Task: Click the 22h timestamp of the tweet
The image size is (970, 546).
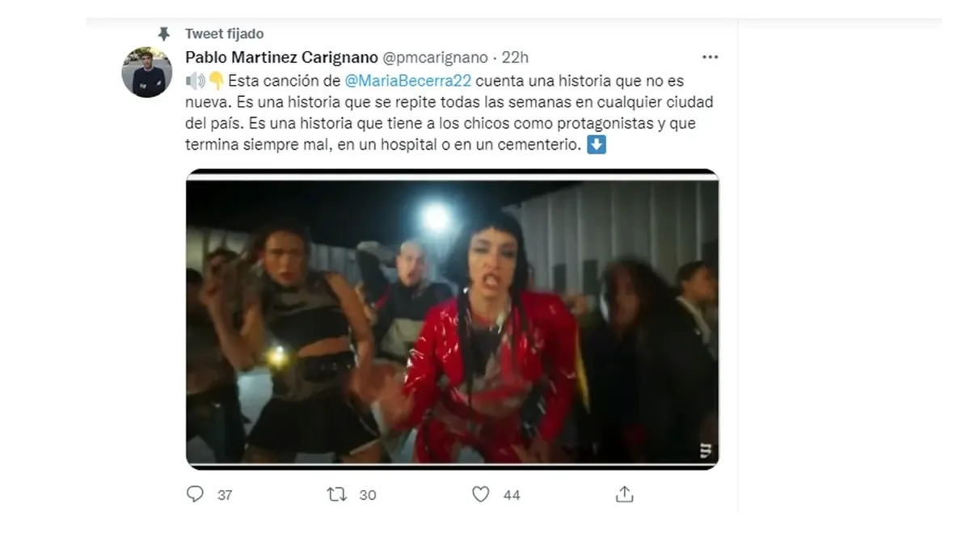Action: (515, 57)
